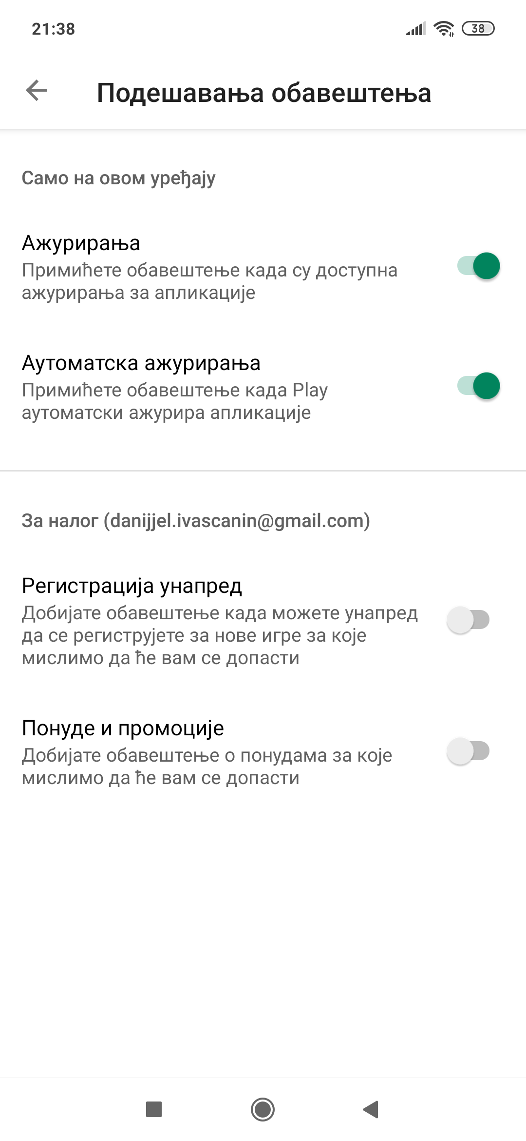Viewport: 526px width, 1141px height.
Task: Tap the Понуде и промоције setting label
Action: pos(123,728)
